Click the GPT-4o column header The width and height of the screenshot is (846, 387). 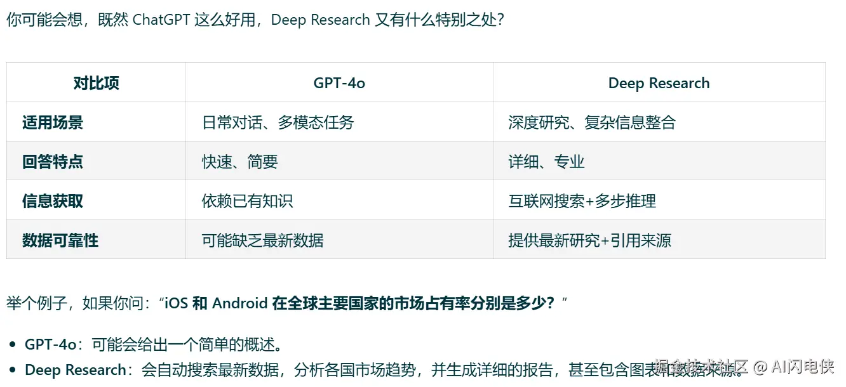[x=339, y=83]
